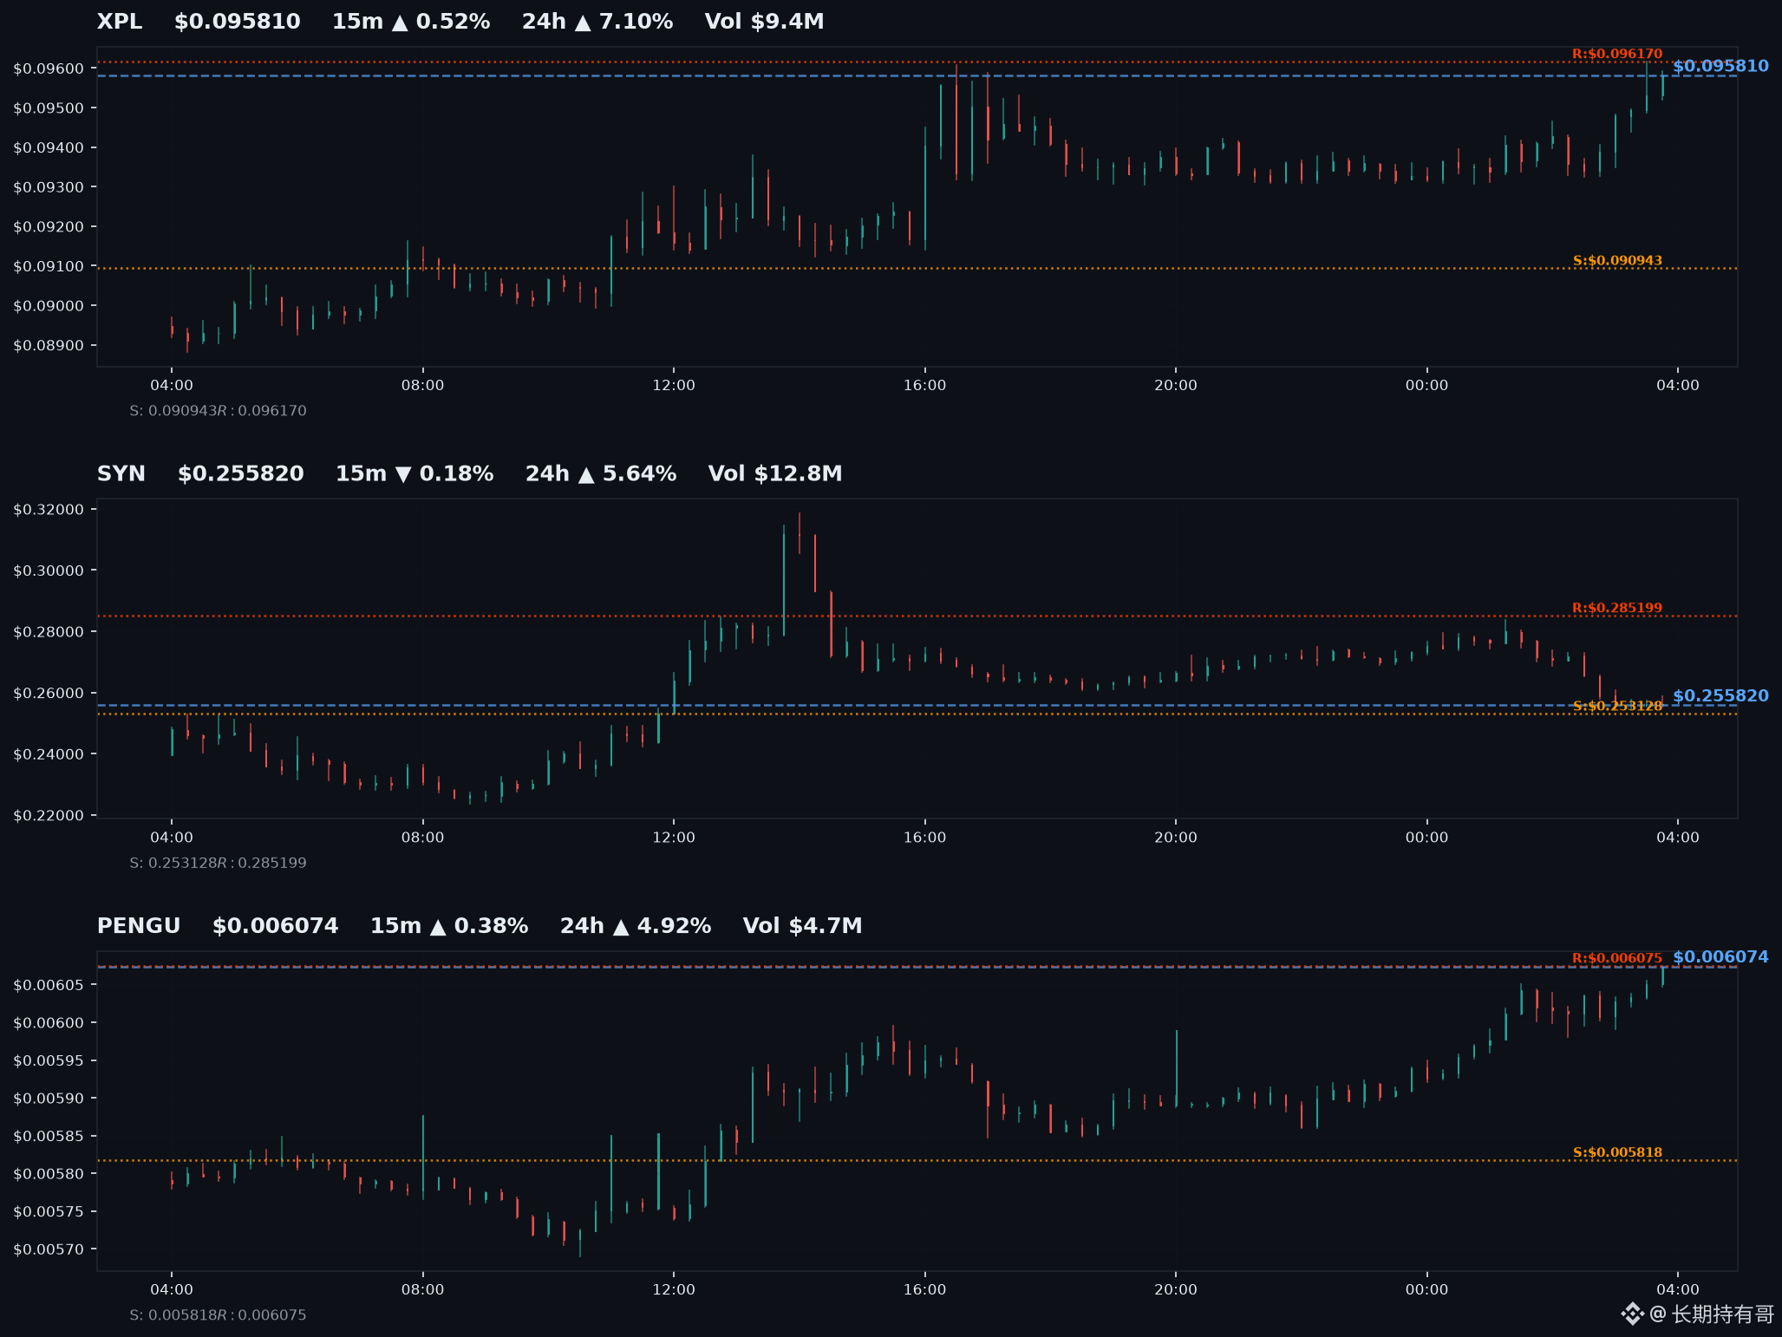The height and width of the screenshot is (1337, 1782).
Task: Click the SYN header price $0.255820
Action: tap(241, 473)
